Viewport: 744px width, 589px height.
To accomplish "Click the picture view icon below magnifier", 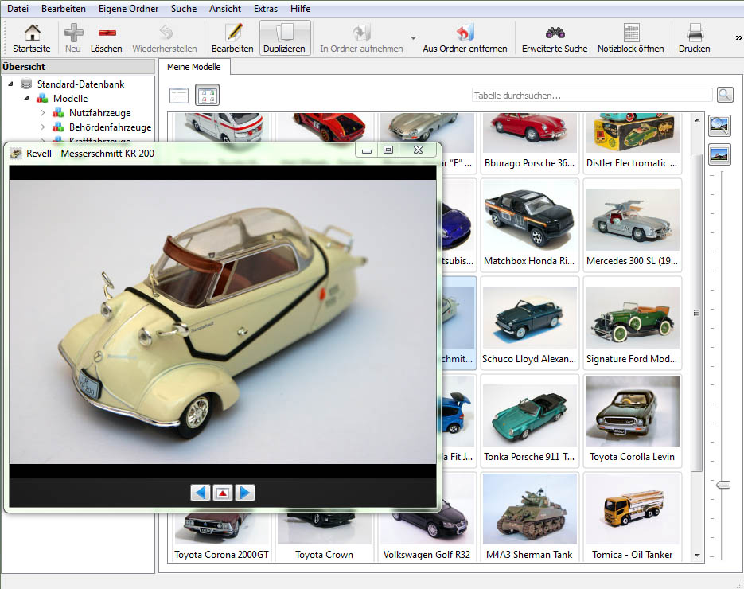I will point(719,155).
